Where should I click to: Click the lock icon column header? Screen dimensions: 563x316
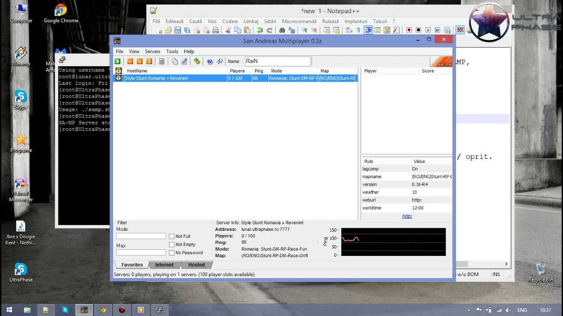(x=118, y=71)
